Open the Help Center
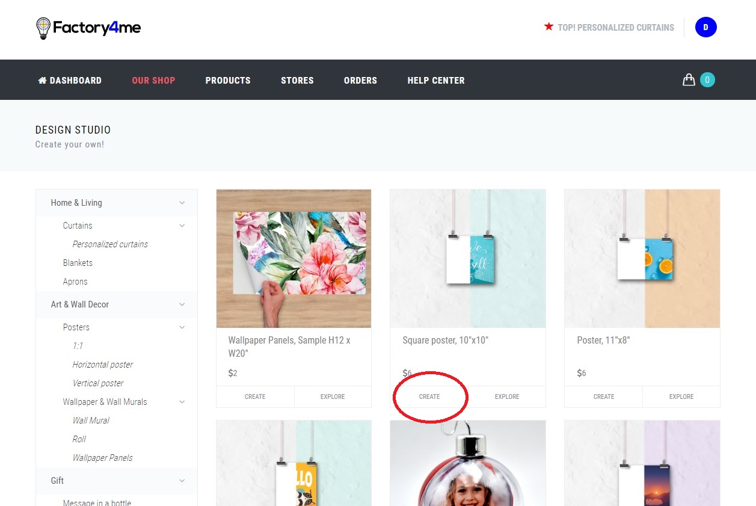 (436, 80)
